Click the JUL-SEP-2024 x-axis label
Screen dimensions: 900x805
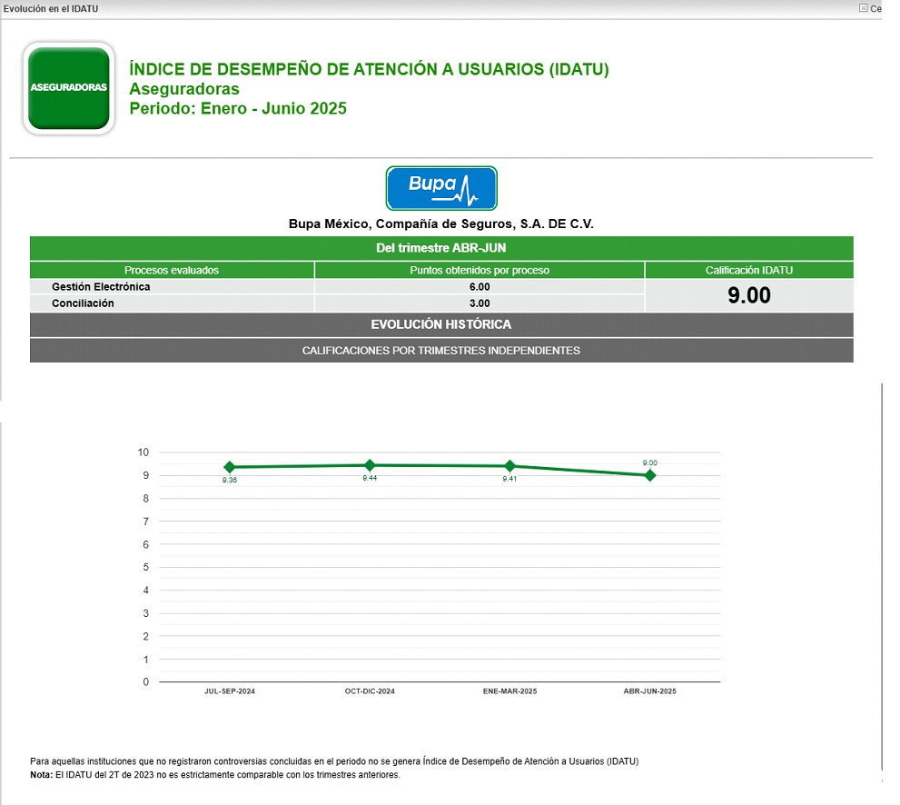[230, 691]
